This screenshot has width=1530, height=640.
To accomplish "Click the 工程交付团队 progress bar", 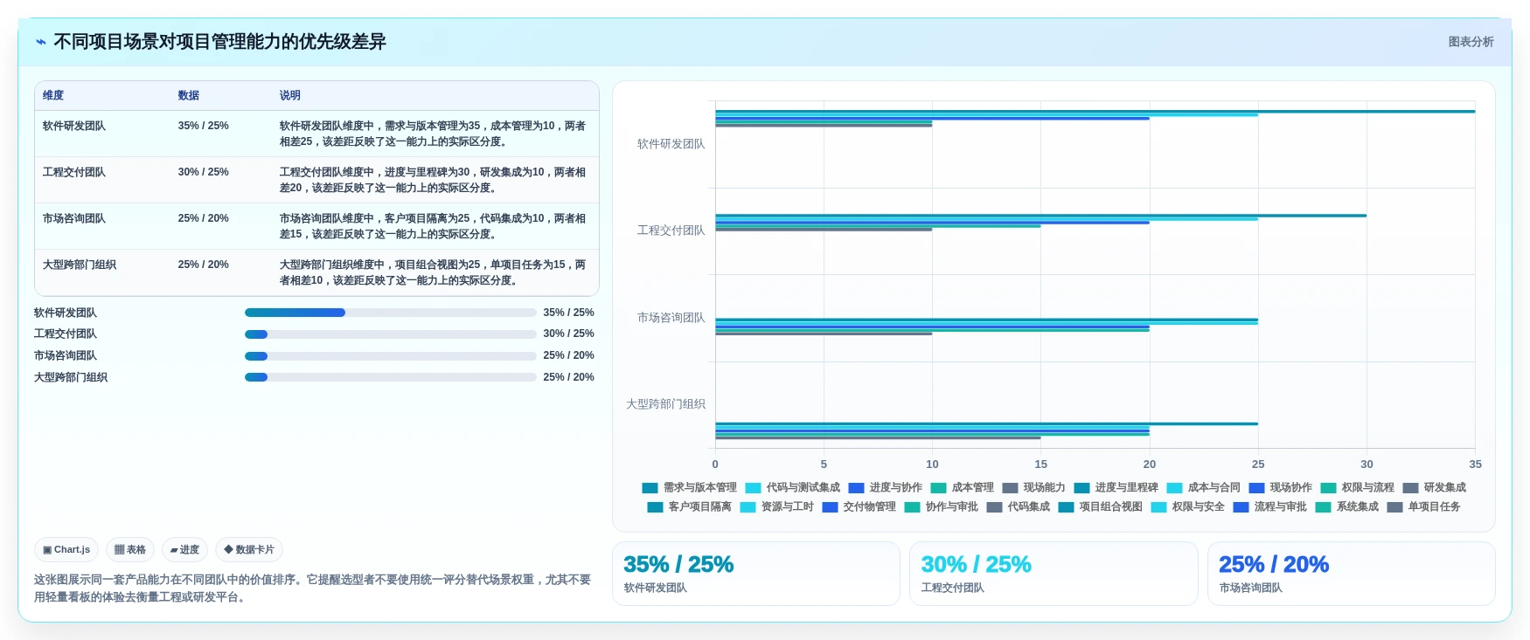I will click(390, 334).
